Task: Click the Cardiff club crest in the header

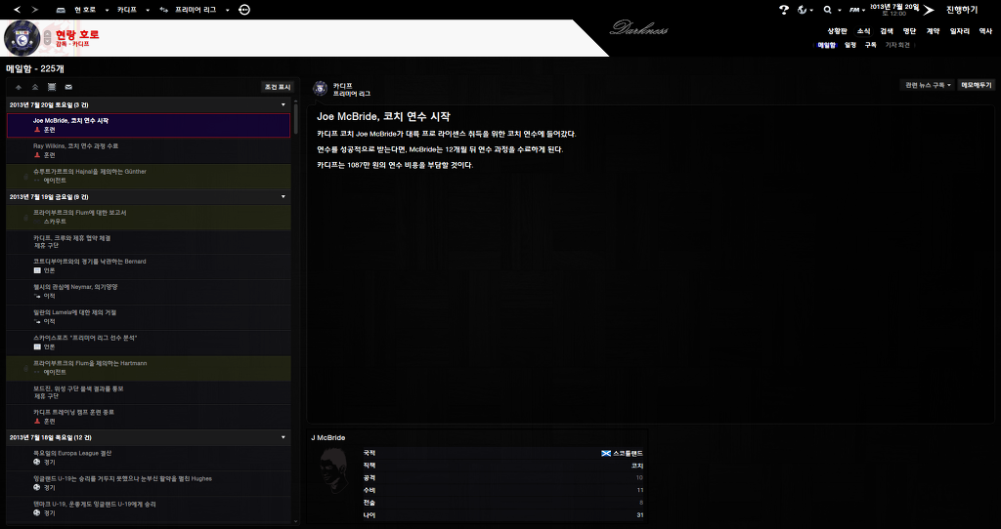Action: pos(22,38)
